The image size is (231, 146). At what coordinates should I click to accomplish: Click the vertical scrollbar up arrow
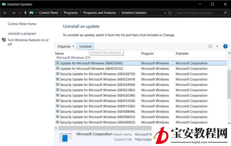click(x=229, y=53)
